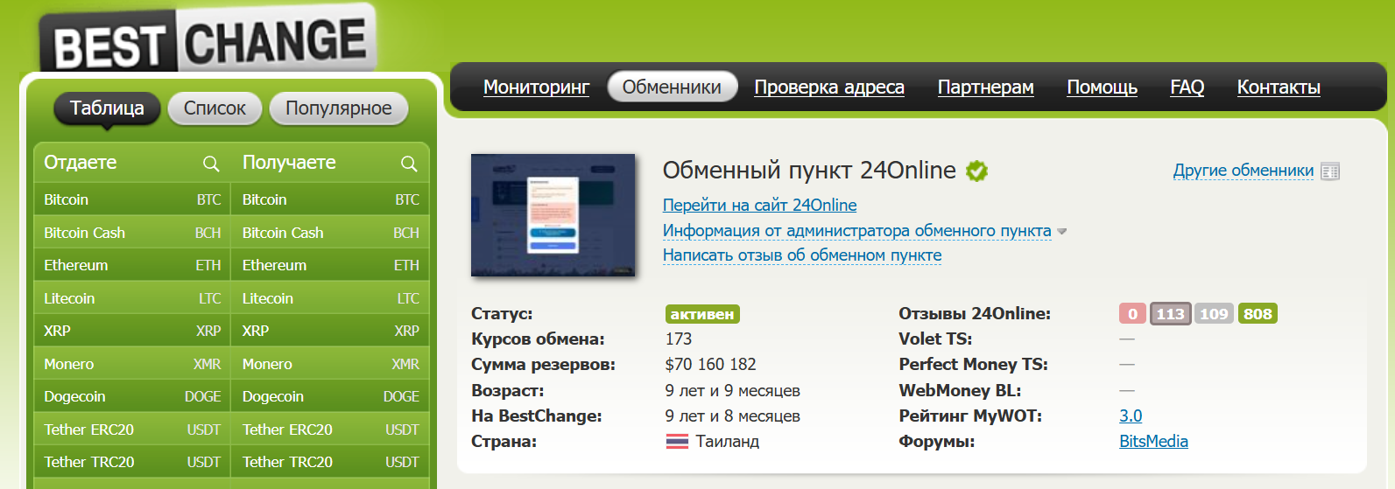Click the search icon next to Получаете
This screenshot has width=1395, height=489.
409,164
